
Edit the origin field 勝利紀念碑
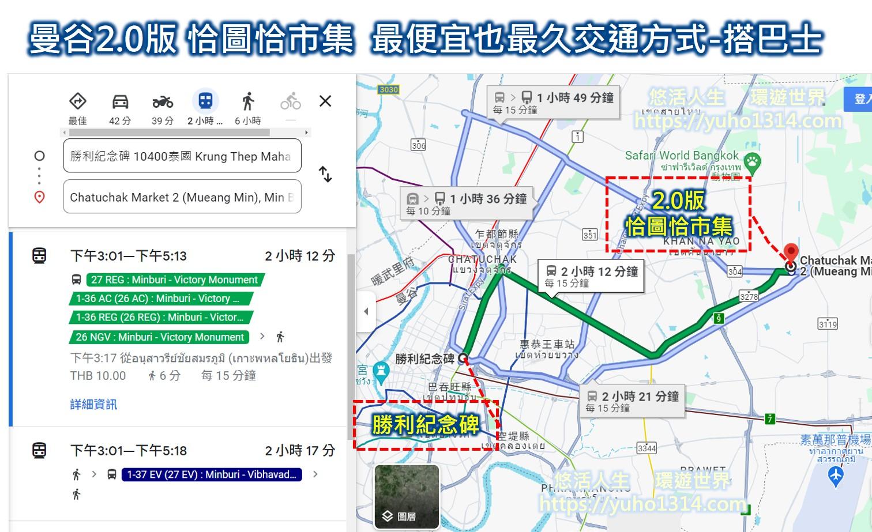click(x=182, y=156)
